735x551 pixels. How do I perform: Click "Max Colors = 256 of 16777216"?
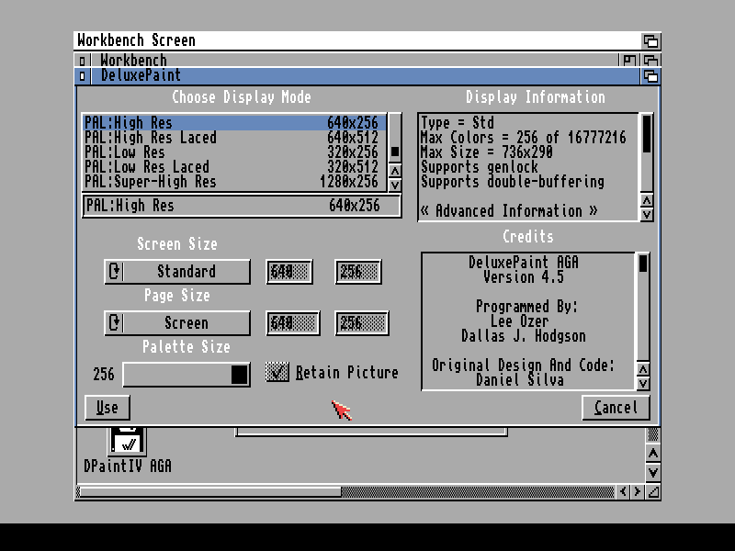click(523, 137)
